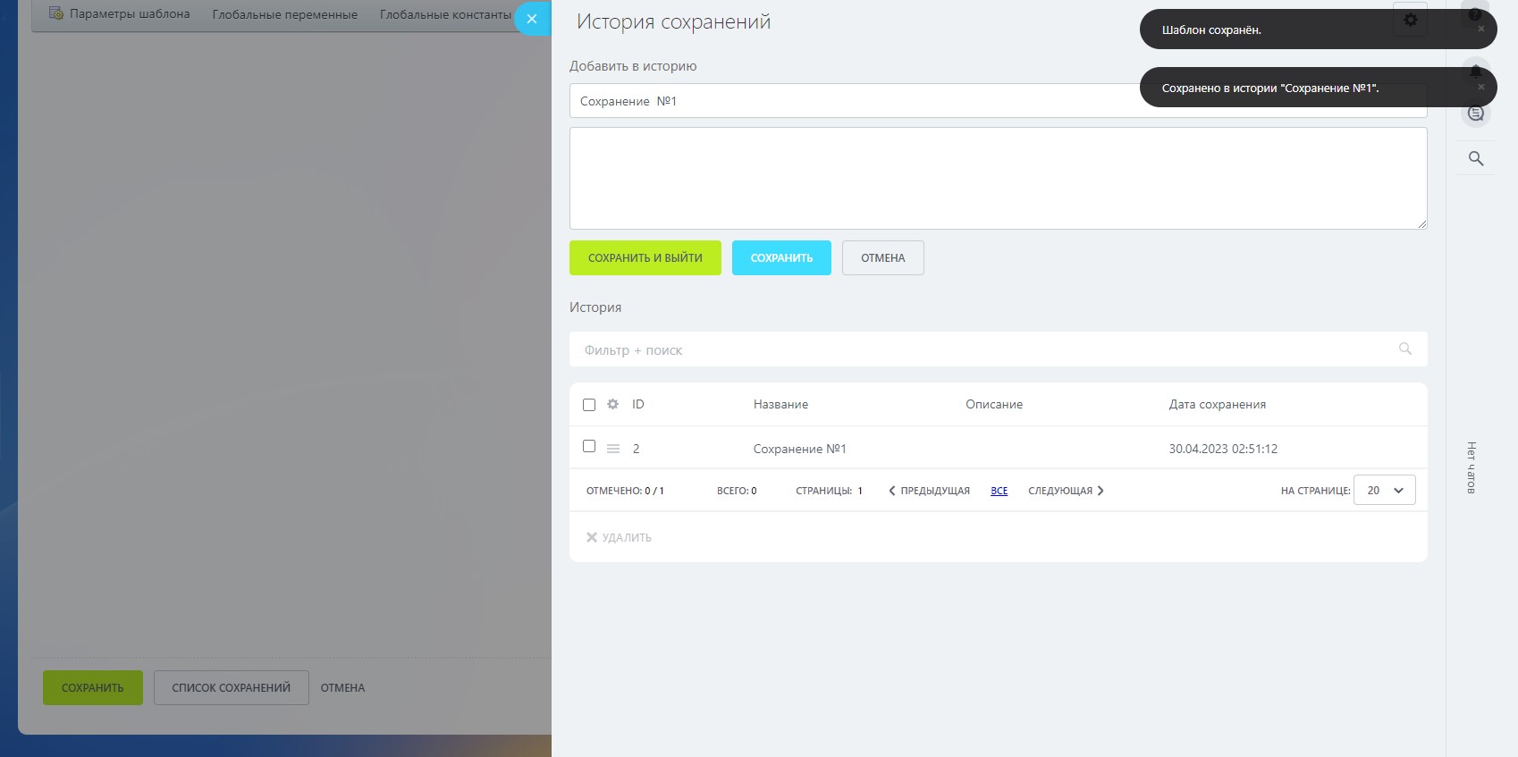Focus the save name input field
The width and height of the screenshot is (1518, 757).
pos(998,101)
